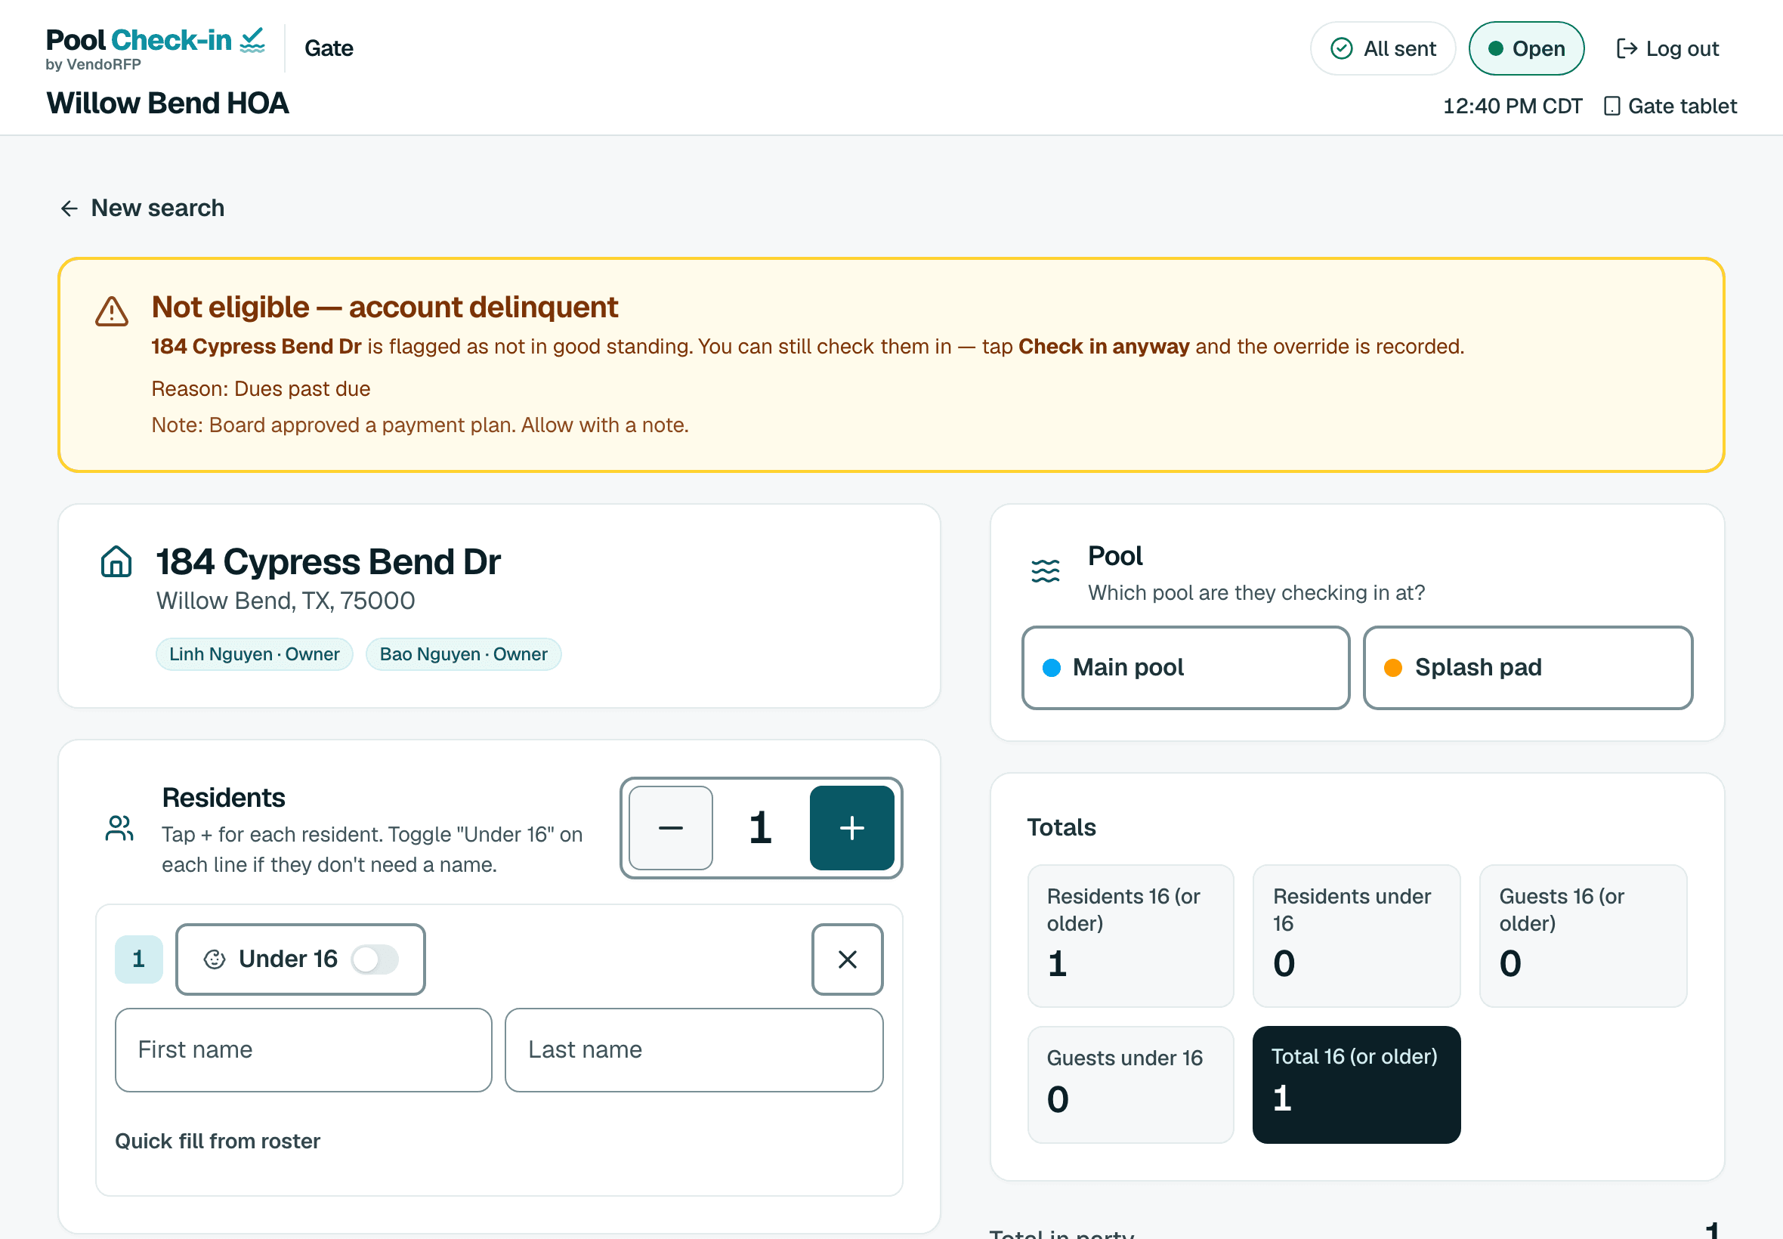Focus the First name field

[304, 1050]
